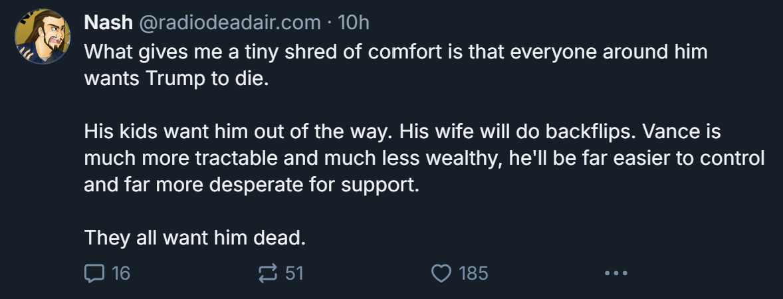Click the 'wants Trump to die.' text line
783x299 pixels.
pyautogui.click(x=176, y=78)
